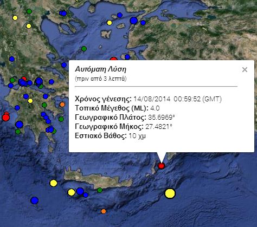Image resolution: width=257 pixels, height=227 pixels.
Task: Select the blue marker near Samothrace island
Action: click(x=120, y=15)
